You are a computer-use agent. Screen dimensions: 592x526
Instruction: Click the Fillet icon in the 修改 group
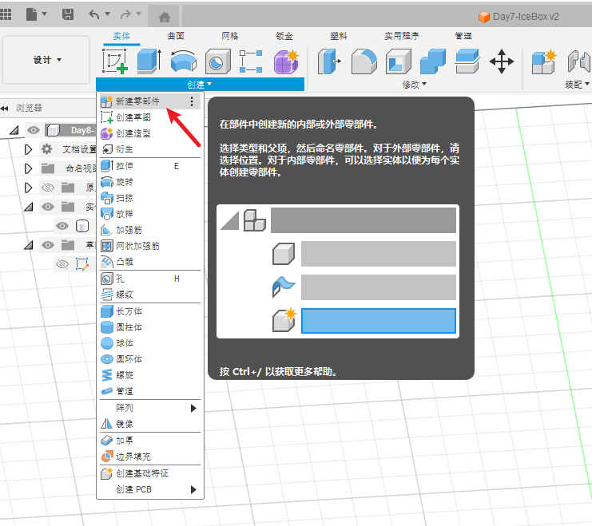point(365,61)
